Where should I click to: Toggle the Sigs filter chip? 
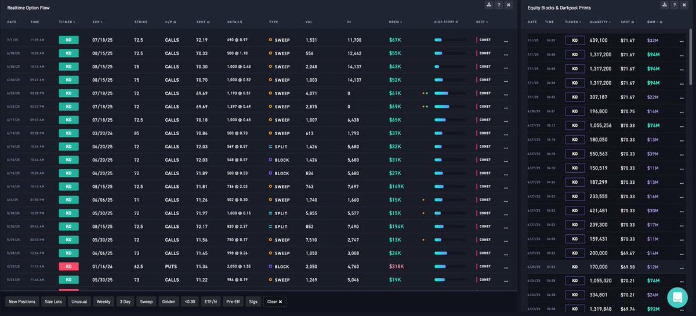tap(253, 302)
